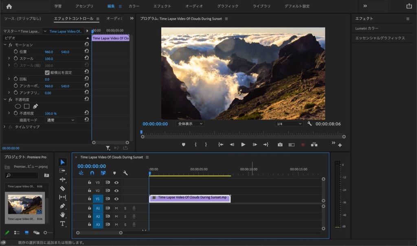This screenshot has width=417, height=246.
Task: Open timeline display settings wrench
Action: [x=125, y=173]
